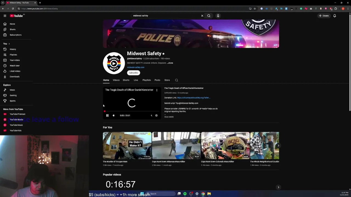
Task: Clear the search box with X
Action: click(x=202, y=16)
